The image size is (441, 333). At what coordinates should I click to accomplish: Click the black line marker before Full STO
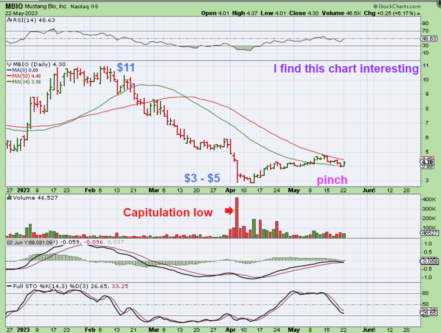click(9, 286)
